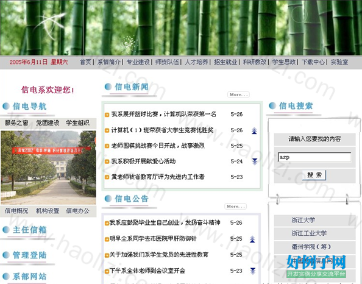Click orange bullet beside 我系展开篮球比赛 news

click(107, 115)
